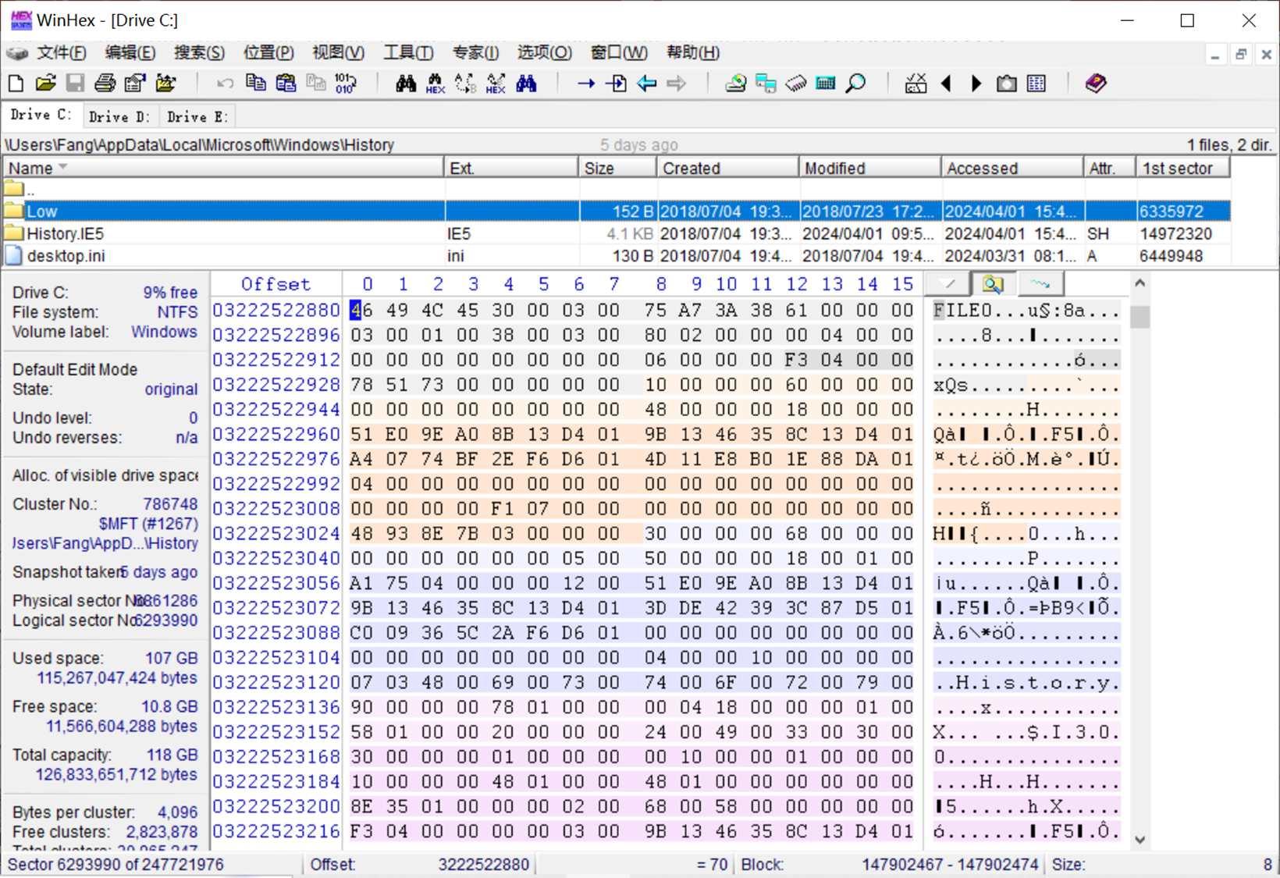Open the 帮助(H) menu
Screen dimensions: 1280x878
pos(693,52)
